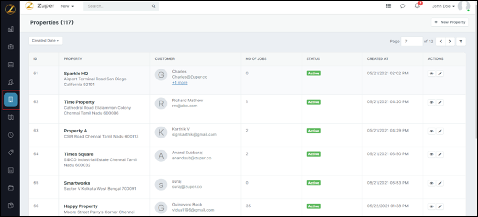Edit Property A with pencil icon
This screenshot has width=478, height=217.
pos(440,131)
